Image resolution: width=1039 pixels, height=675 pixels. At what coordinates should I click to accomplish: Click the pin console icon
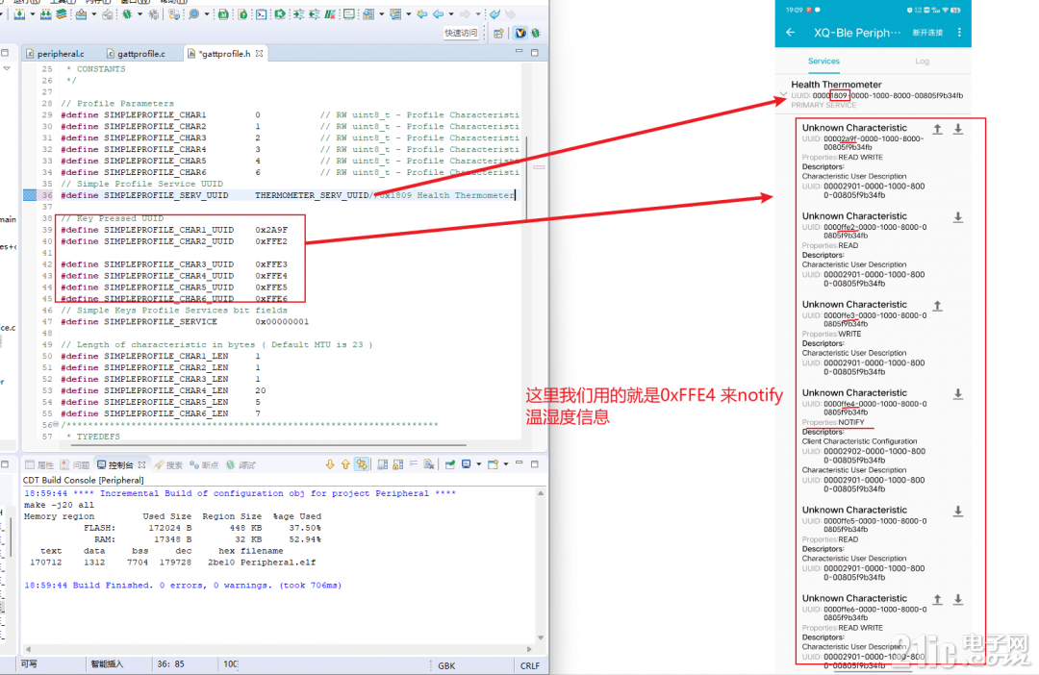tap(450, 464)
